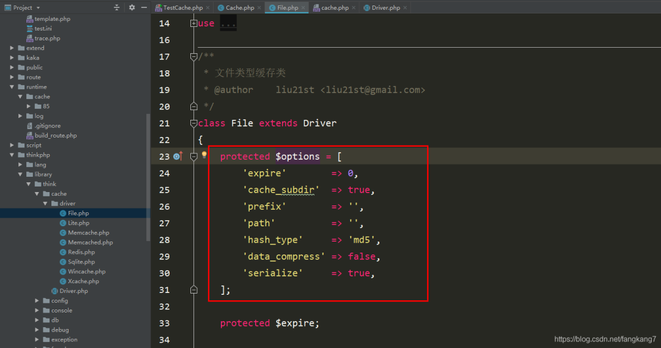
Task: Click the Memcache.php class icon
Action: coord(63,232)
